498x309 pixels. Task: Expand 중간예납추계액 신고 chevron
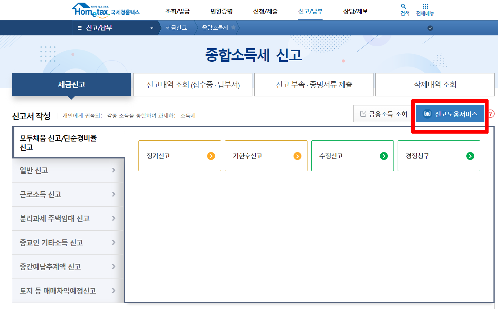coord(114,266)
